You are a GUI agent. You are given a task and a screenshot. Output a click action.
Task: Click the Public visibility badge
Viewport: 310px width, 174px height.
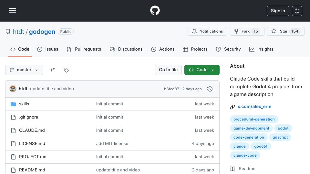point(66,32)
